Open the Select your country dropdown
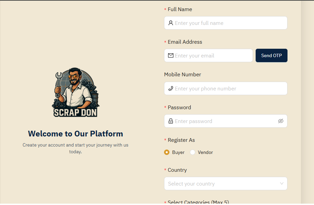 (221, 183)
